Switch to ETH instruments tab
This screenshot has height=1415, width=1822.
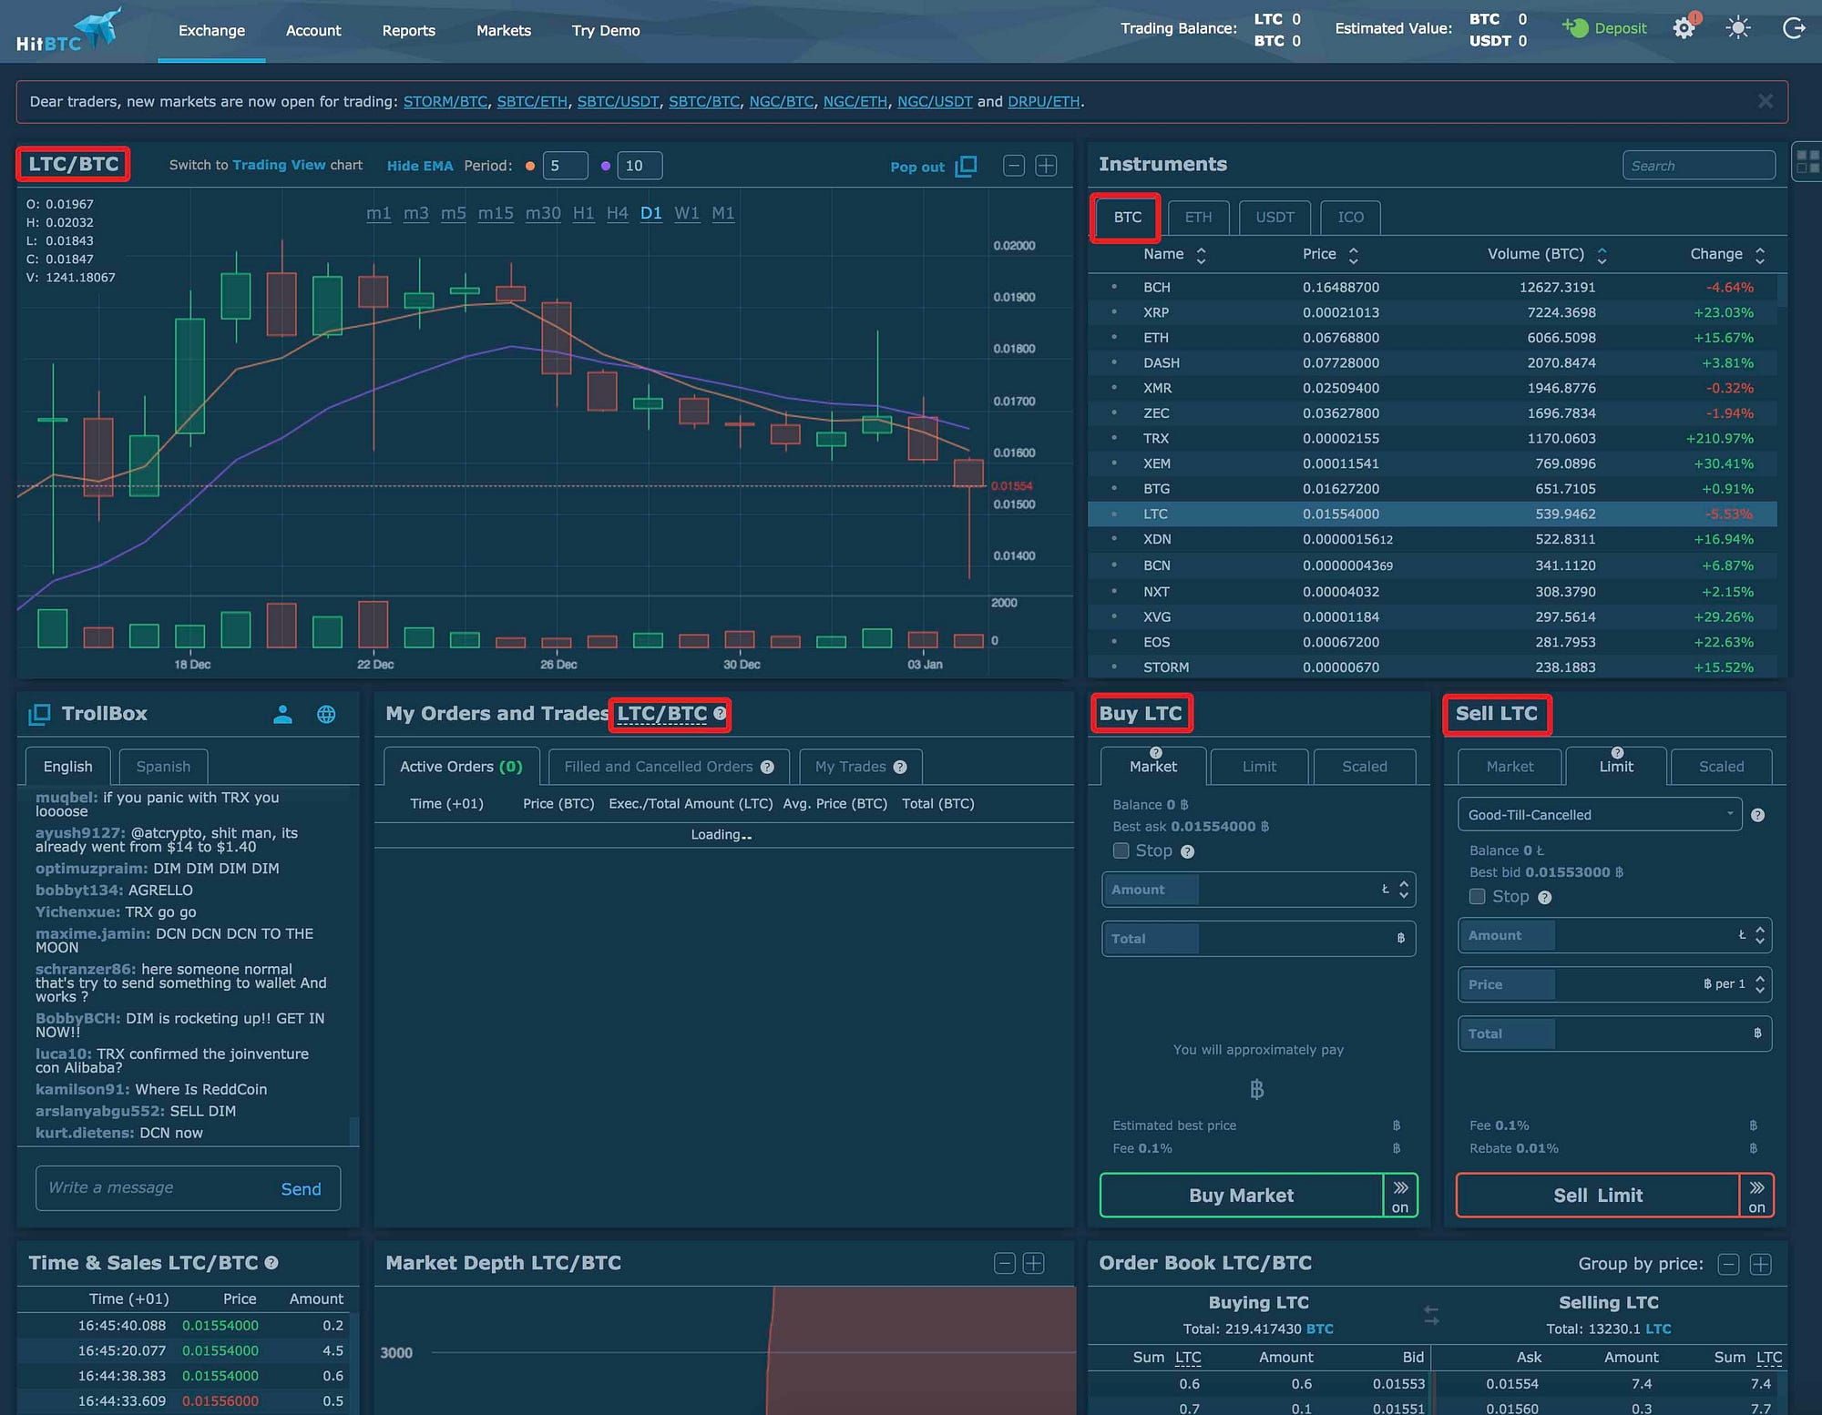point(1198,218)
